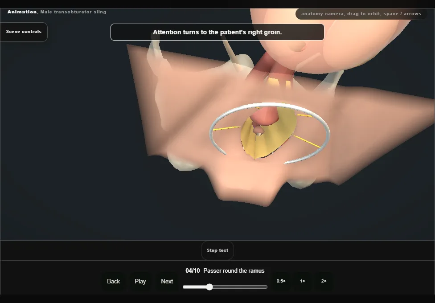Image resolution: width=435 pixels, height=303 pixels.
Task: Go Back to the previous step
Action: (x=114, y=281)
